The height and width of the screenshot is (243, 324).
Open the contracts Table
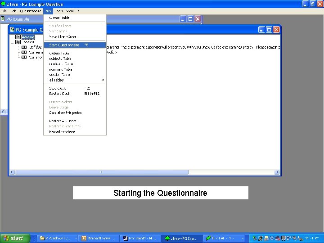[x=75, y=64]
